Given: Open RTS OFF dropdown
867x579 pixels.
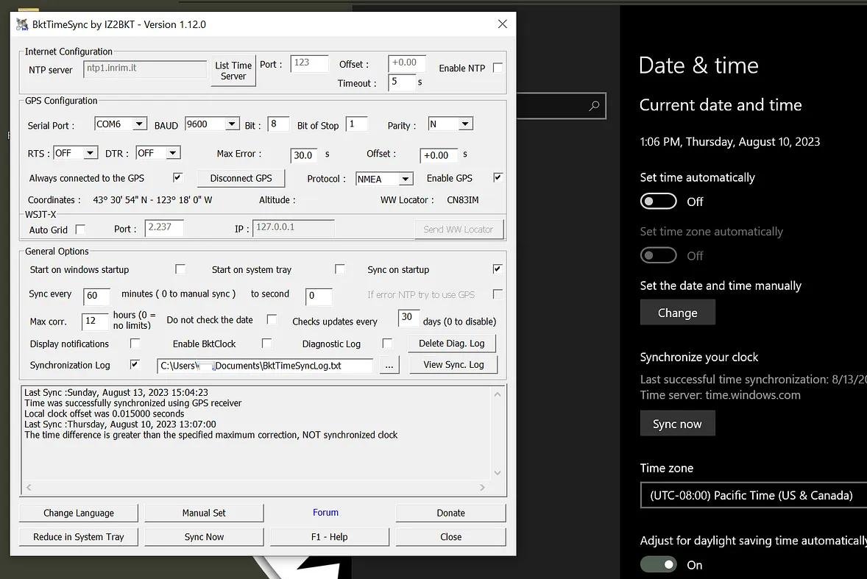Looking at the screenshot, I should click(91, 152).
